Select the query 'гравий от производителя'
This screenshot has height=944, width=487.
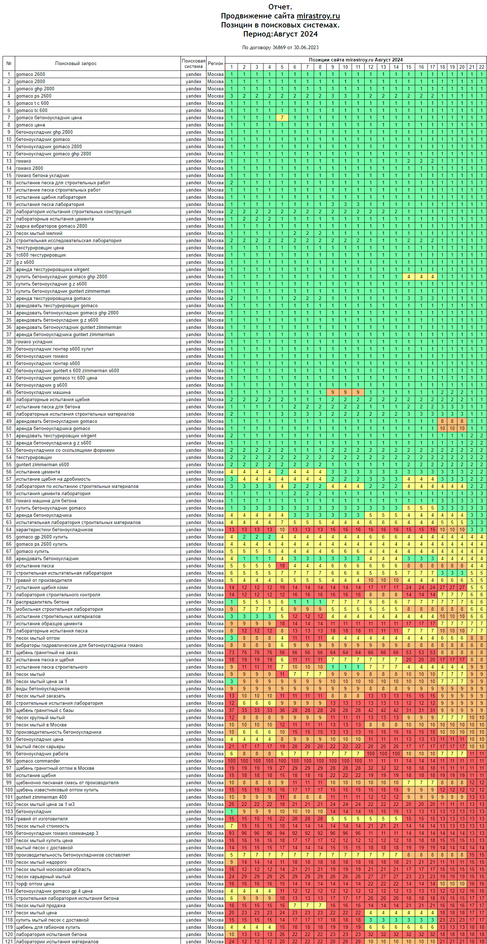pyautogui.click(x=44, y=580)
